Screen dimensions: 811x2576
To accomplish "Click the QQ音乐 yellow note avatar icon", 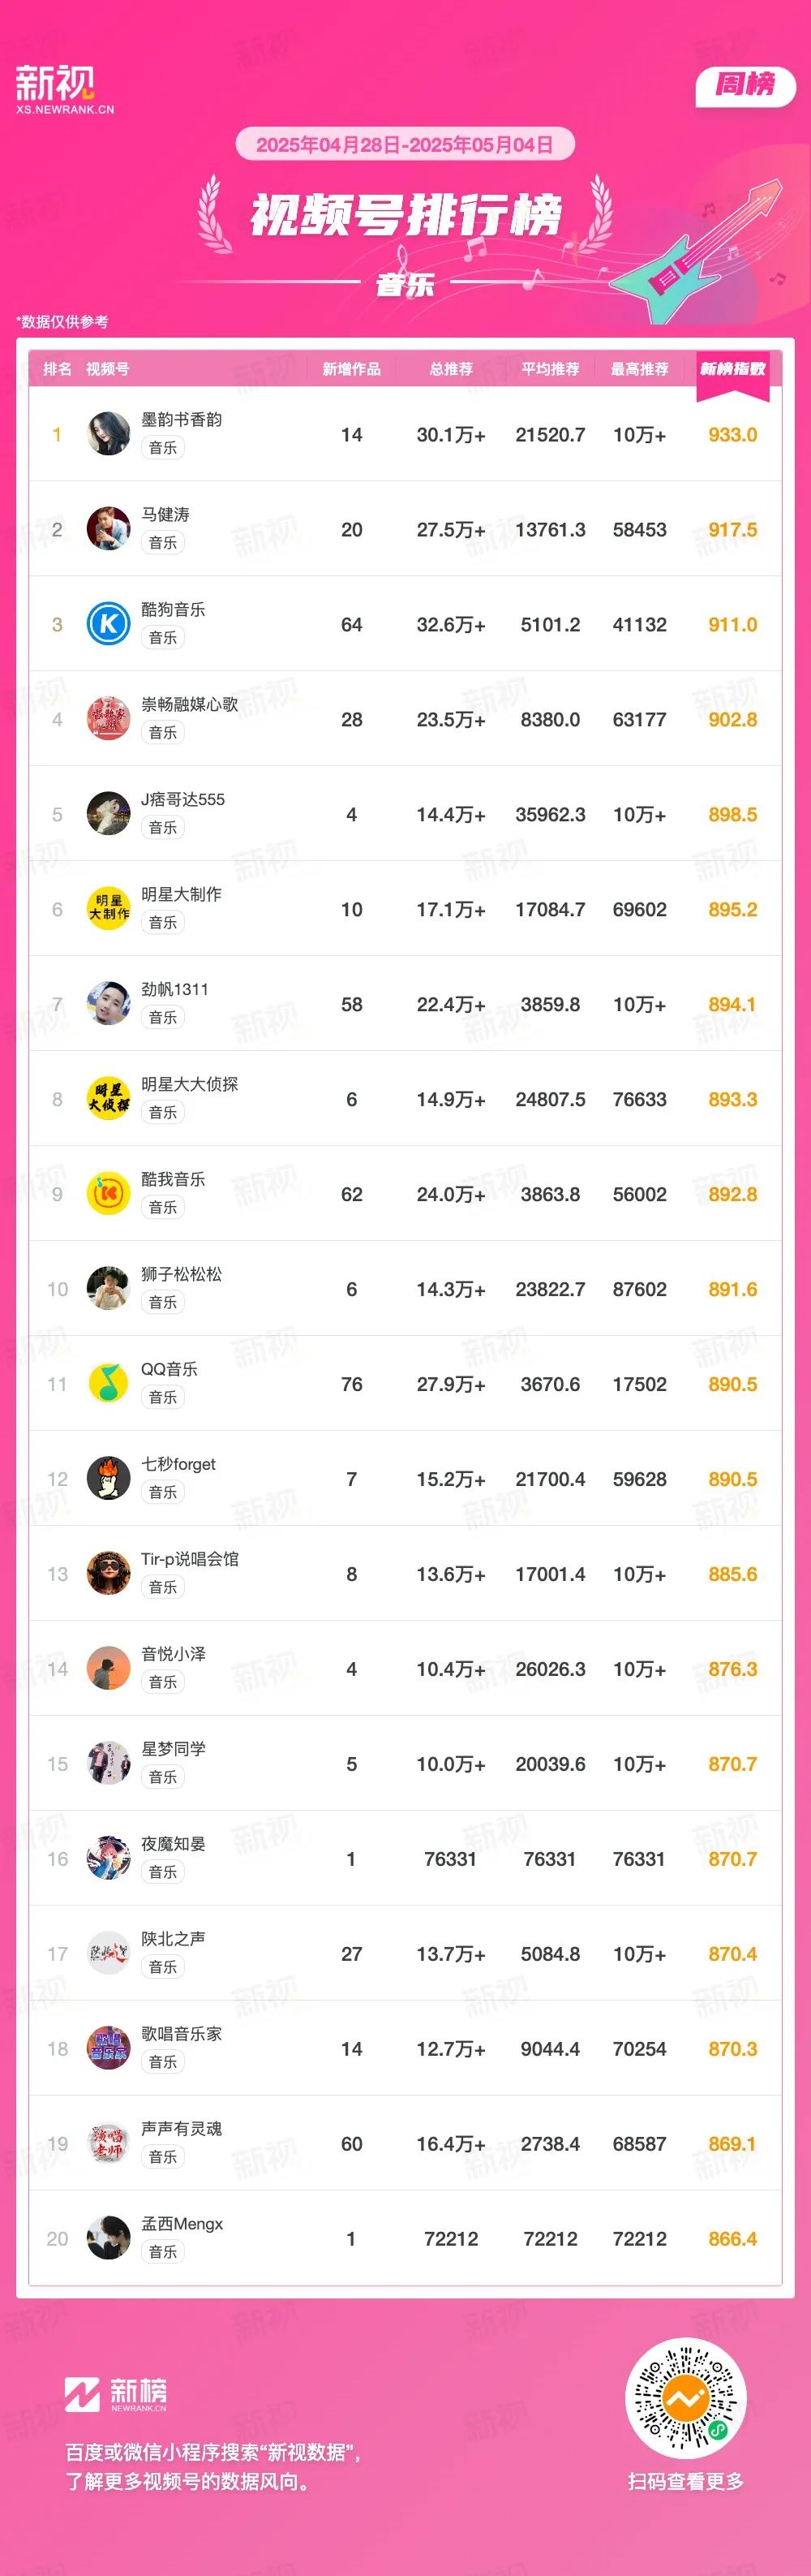I will click(x=108, y=1384).
